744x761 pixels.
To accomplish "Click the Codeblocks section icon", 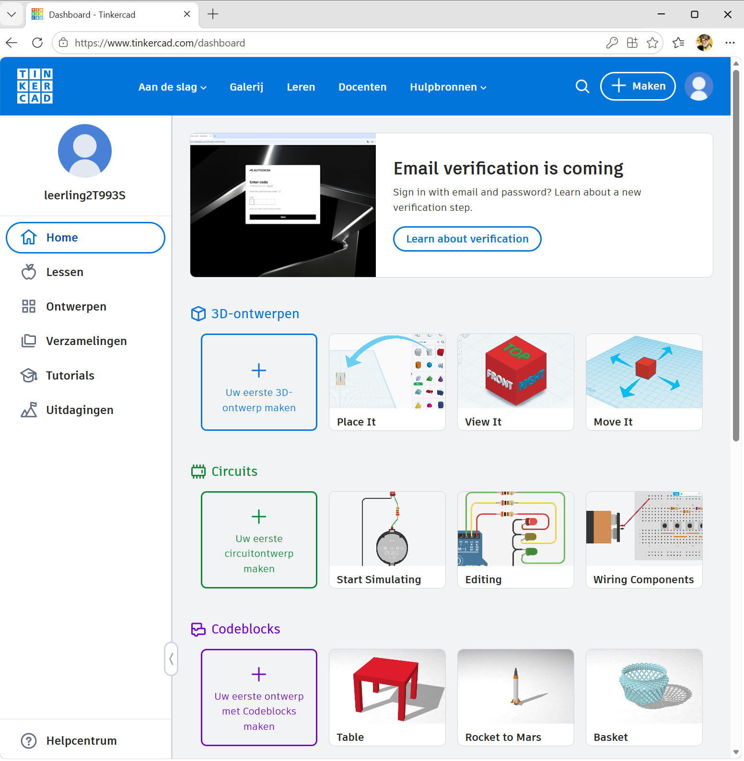I will (198, 629).
